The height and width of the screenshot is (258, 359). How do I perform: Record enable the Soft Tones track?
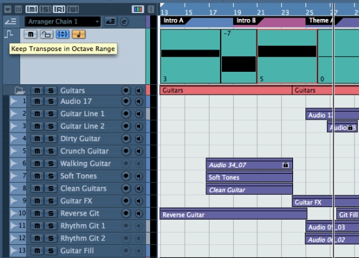coord(126,176)
